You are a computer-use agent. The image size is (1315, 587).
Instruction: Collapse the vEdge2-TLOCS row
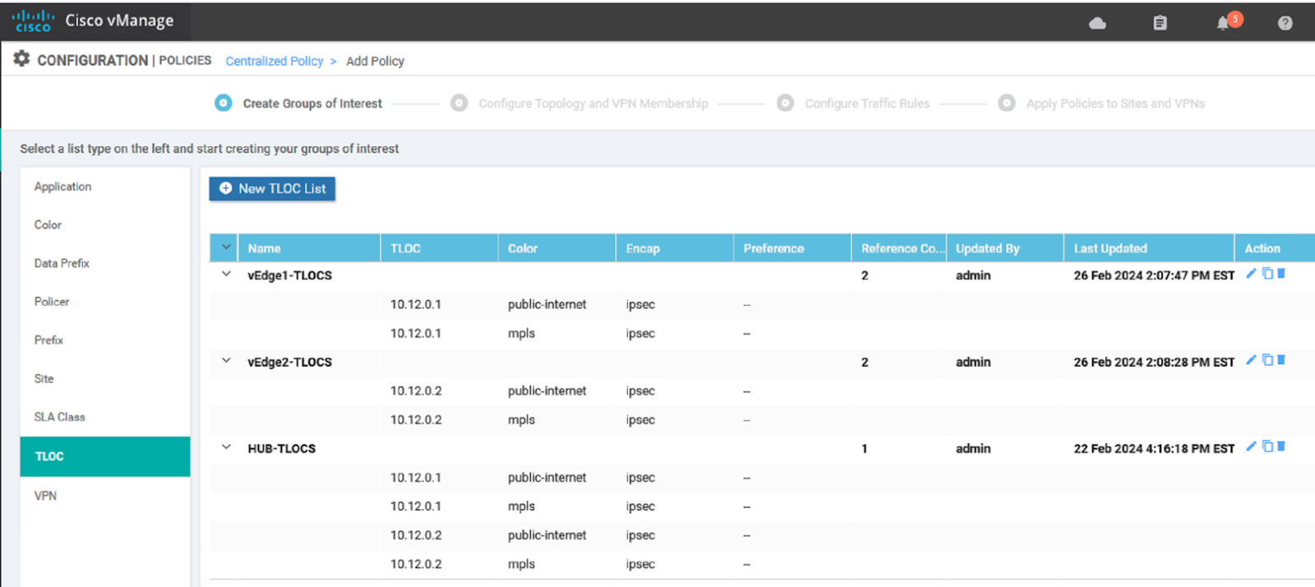[x=226, y=361]
